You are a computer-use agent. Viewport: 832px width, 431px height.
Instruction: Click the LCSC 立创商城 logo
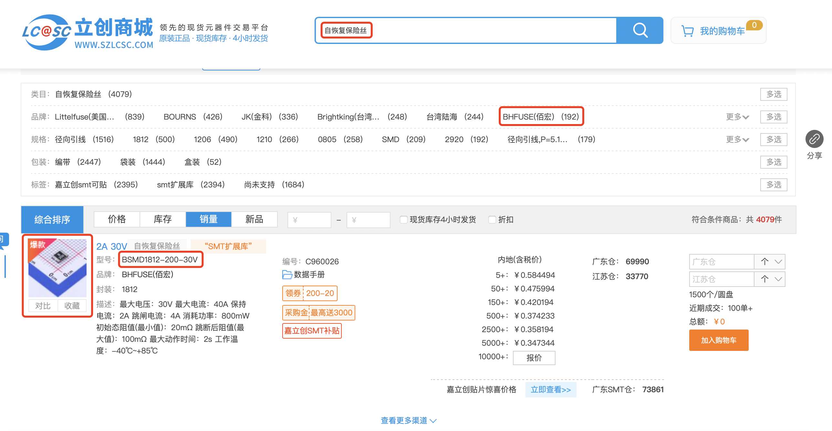[x=88, y=32]
